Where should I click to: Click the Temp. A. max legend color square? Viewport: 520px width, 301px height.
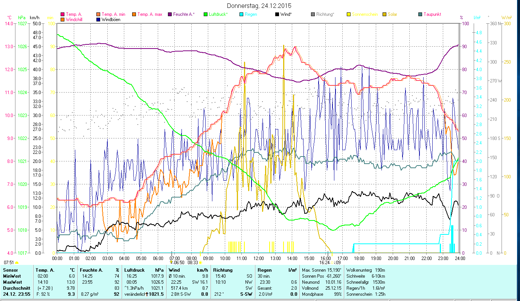[x=134, y=15]
